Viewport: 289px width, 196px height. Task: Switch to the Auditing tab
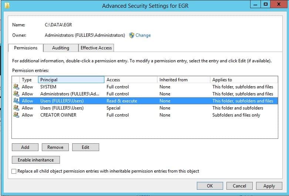click(61, 48)
